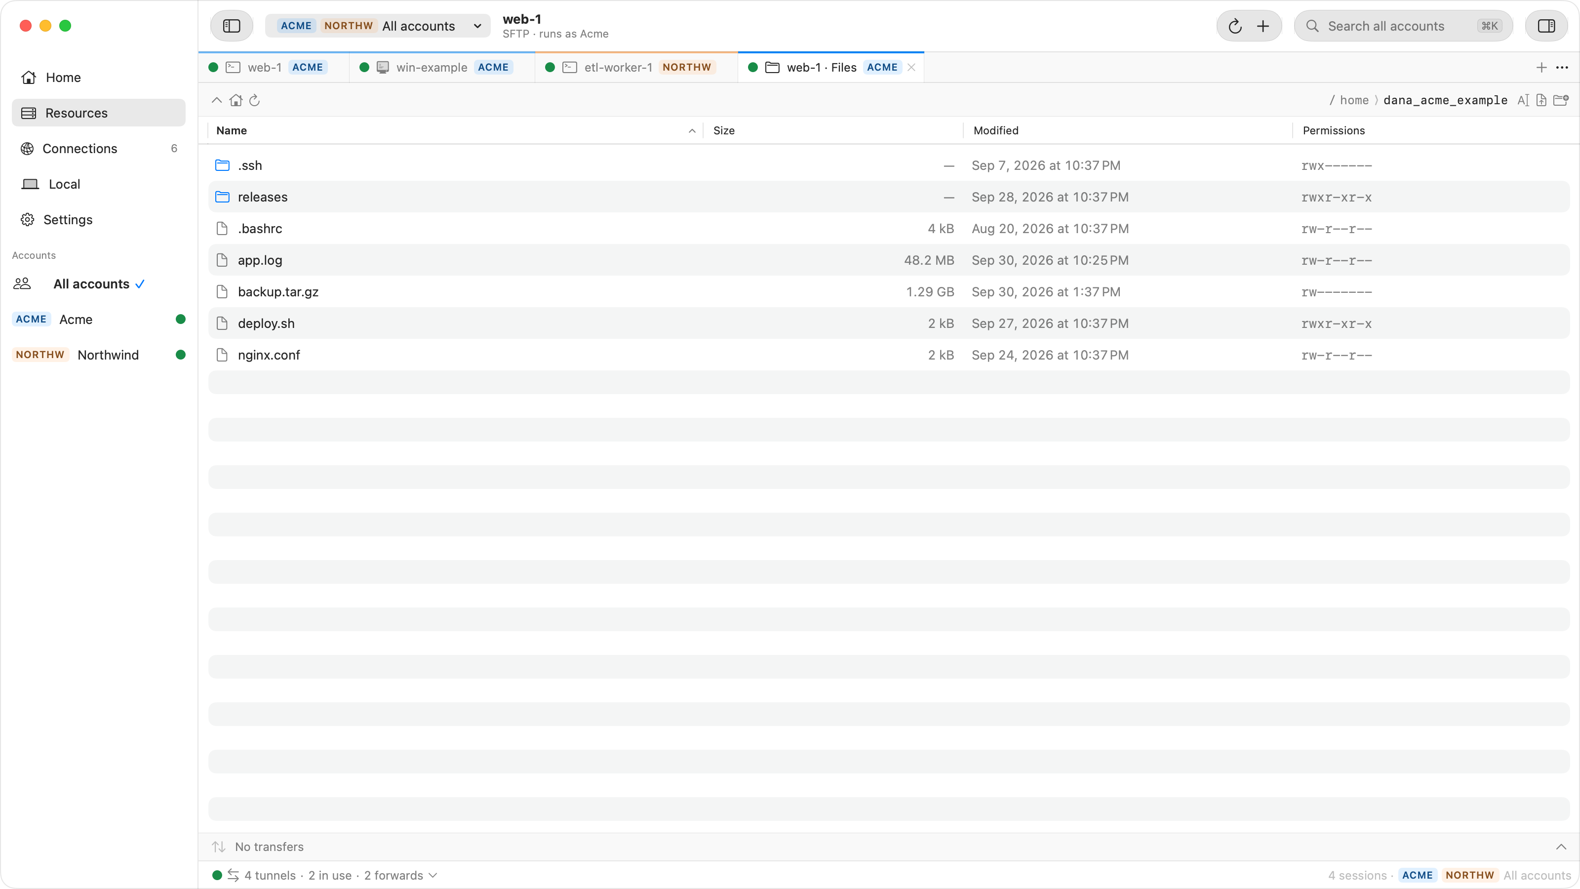Switch to the etl-worker-1 tab

pyautogui.click(x=636, y=68)
